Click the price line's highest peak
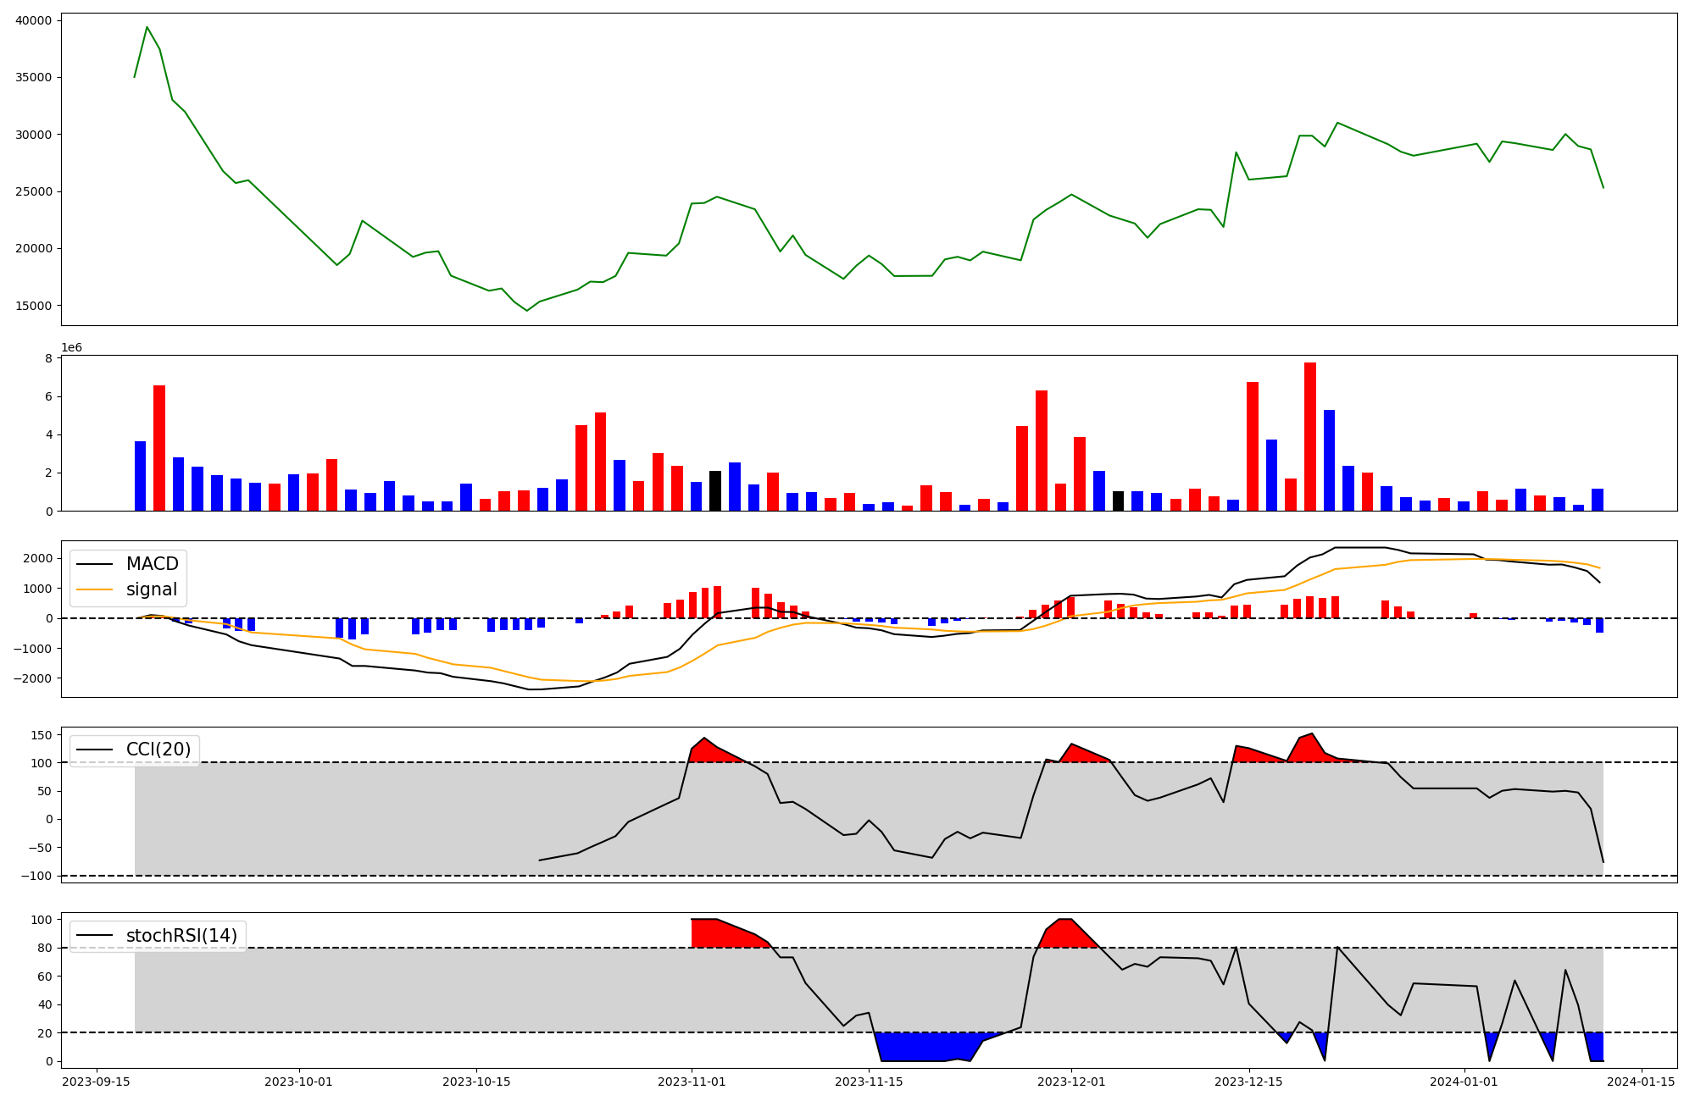Viewport: 1695px width, 1101px height. (x=147, y=27)
